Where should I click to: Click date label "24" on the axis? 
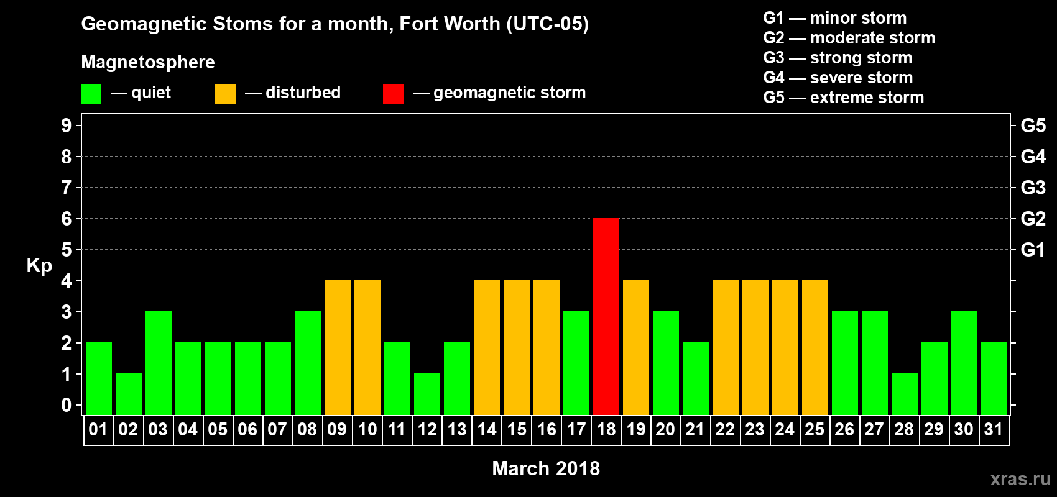click(x=785, y=429)
